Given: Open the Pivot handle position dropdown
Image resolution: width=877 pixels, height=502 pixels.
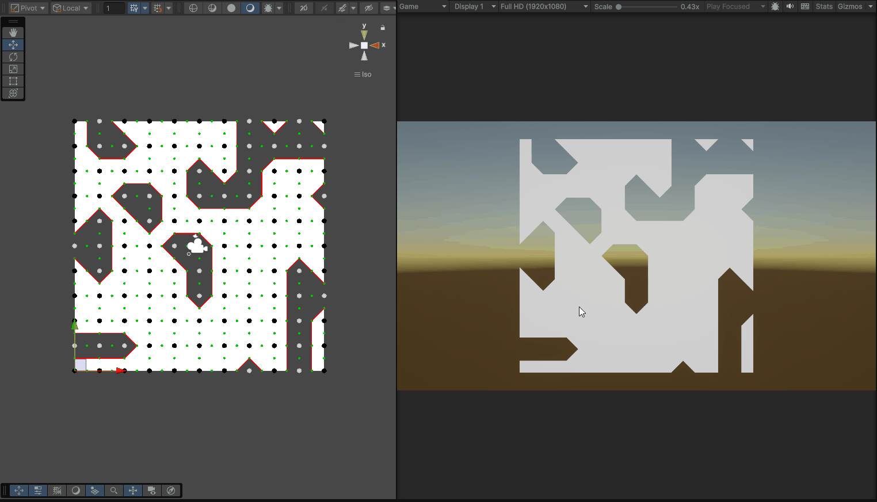Looking at the screenshot, I should (28, 8).
